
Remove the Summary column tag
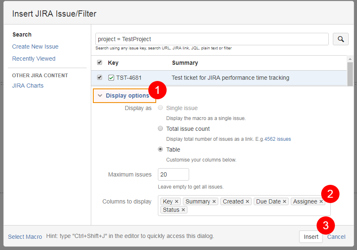click(214, 201)
